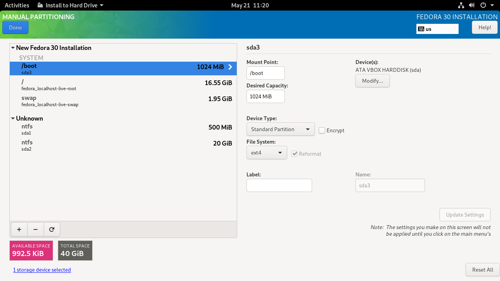
Task: Collapse the Unknown partitions group
Action: (13, 119)
